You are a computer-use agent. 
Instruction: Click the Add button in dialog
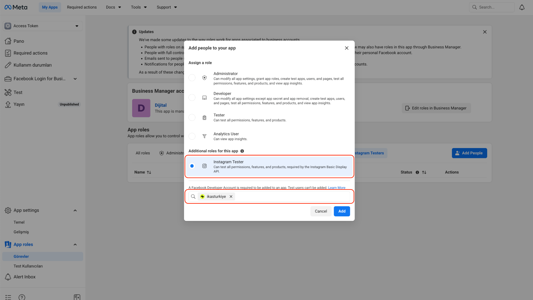[342, 211]
